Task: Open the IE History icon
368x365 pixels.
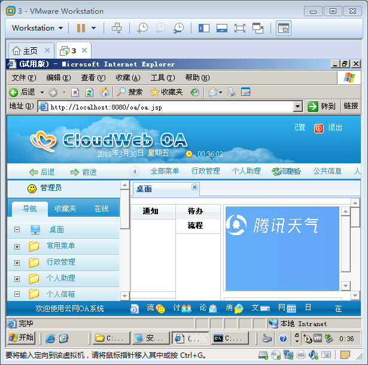Action: pyautogui.click(x=194, y=92)
